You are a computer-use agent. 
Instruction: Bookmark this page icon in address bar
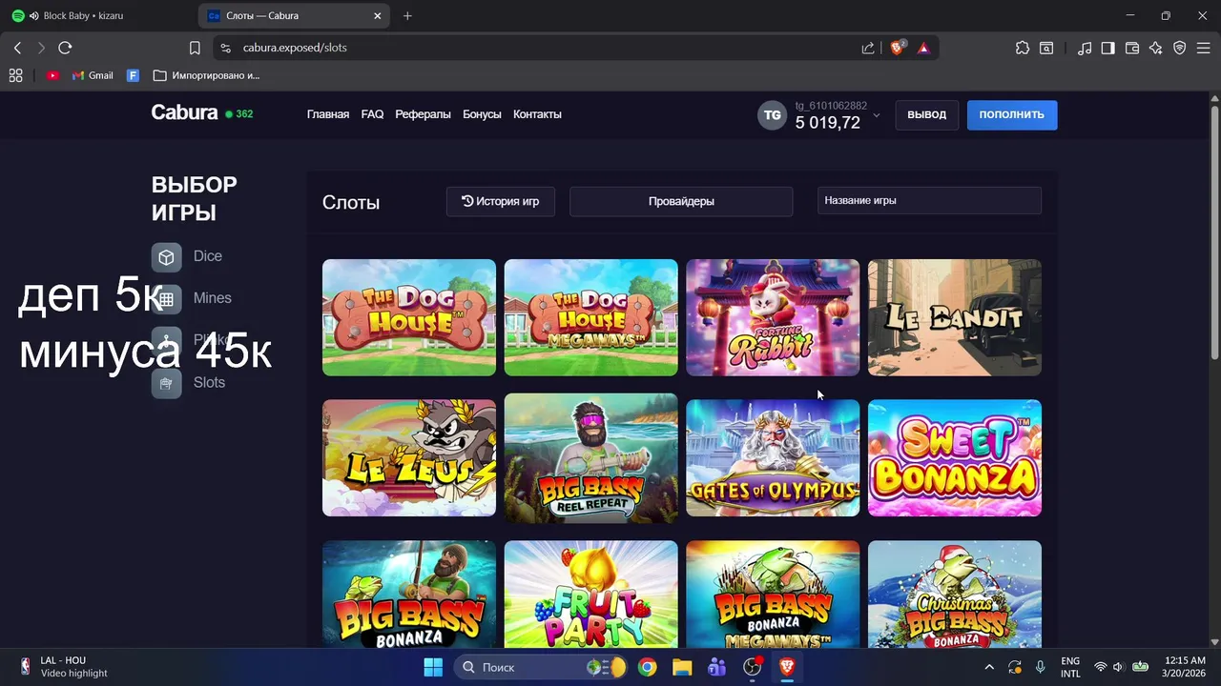coord(195,48)
